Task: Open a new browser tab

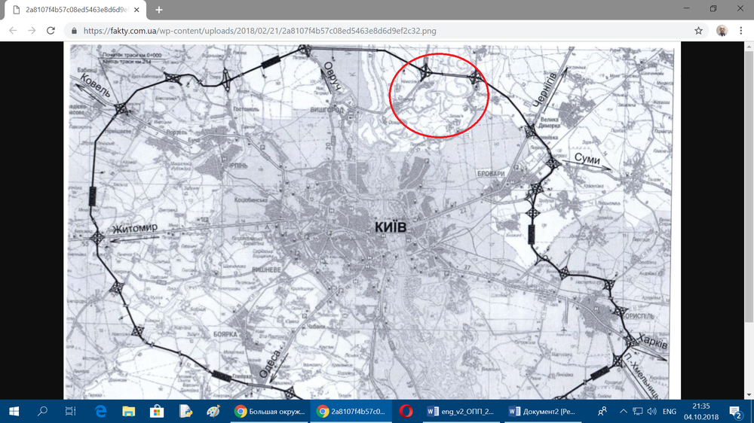Action: point(158,10)
